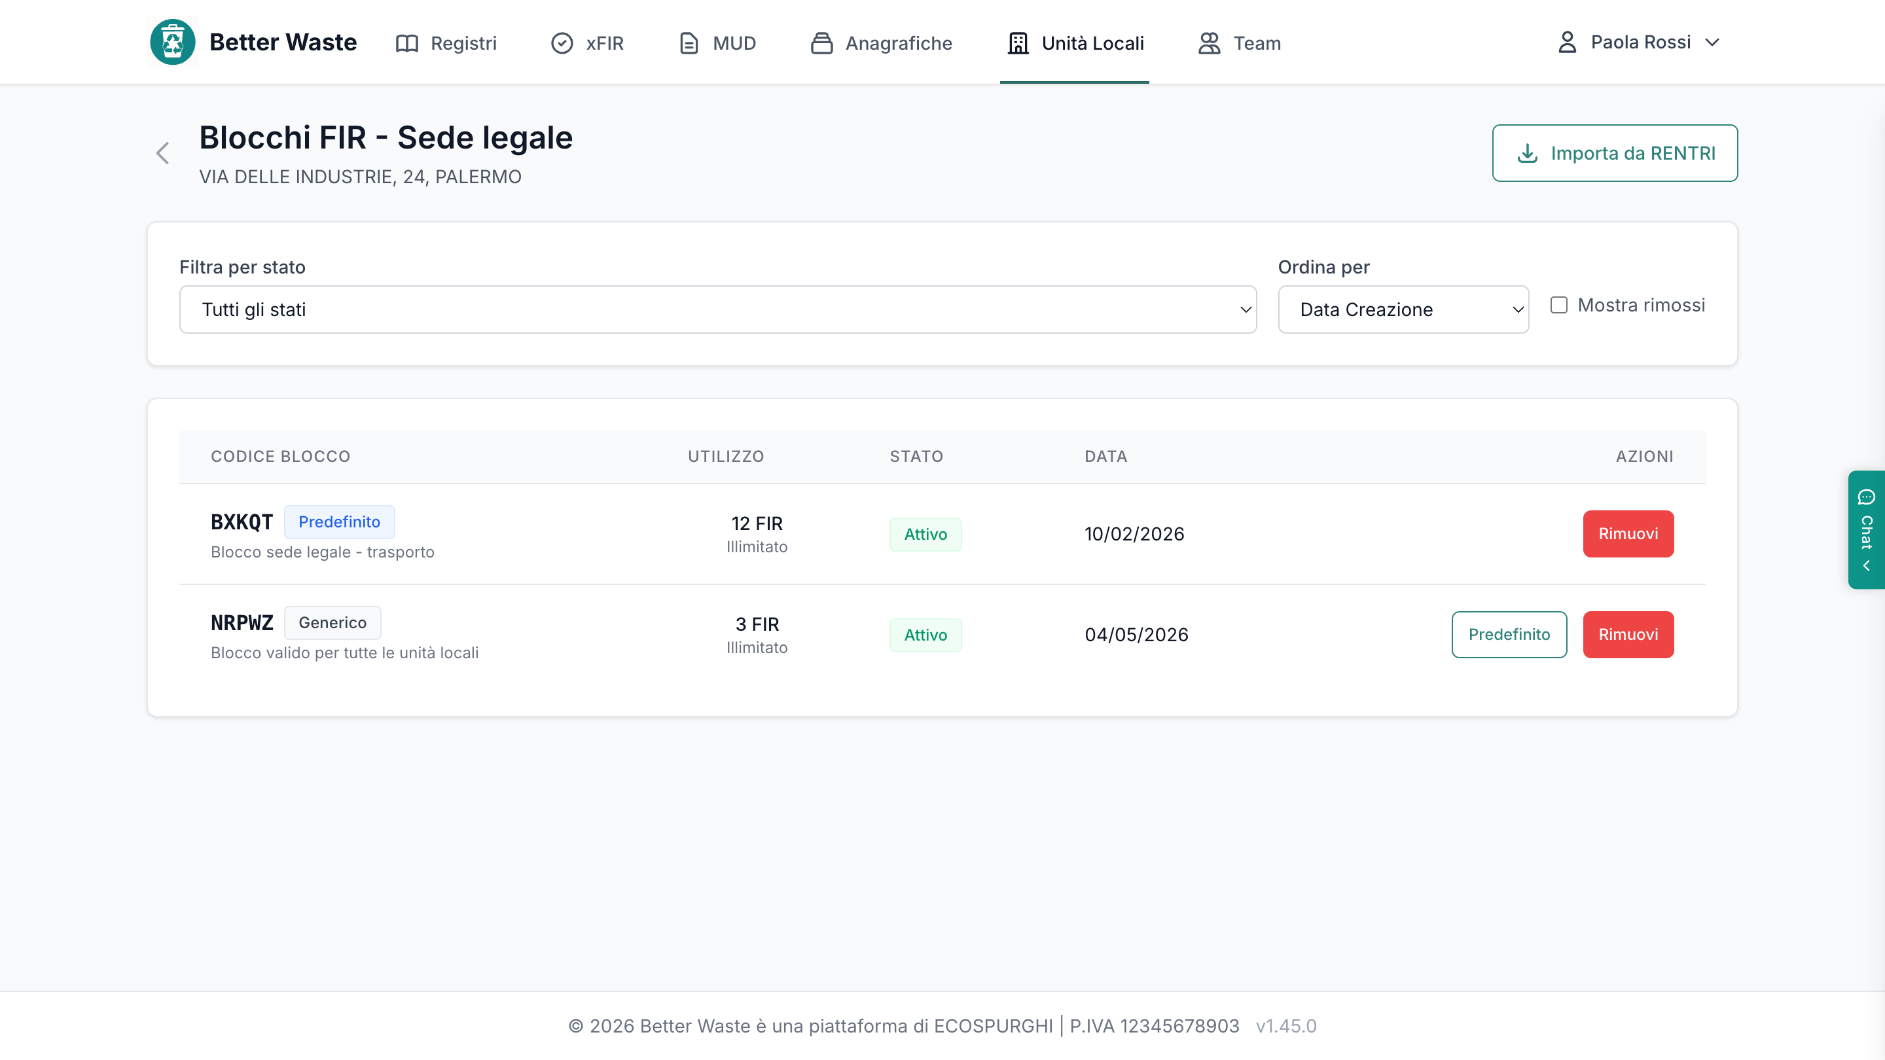Open the Anagrafiche section
The image size is (1885, 1060).
[881, 43]
